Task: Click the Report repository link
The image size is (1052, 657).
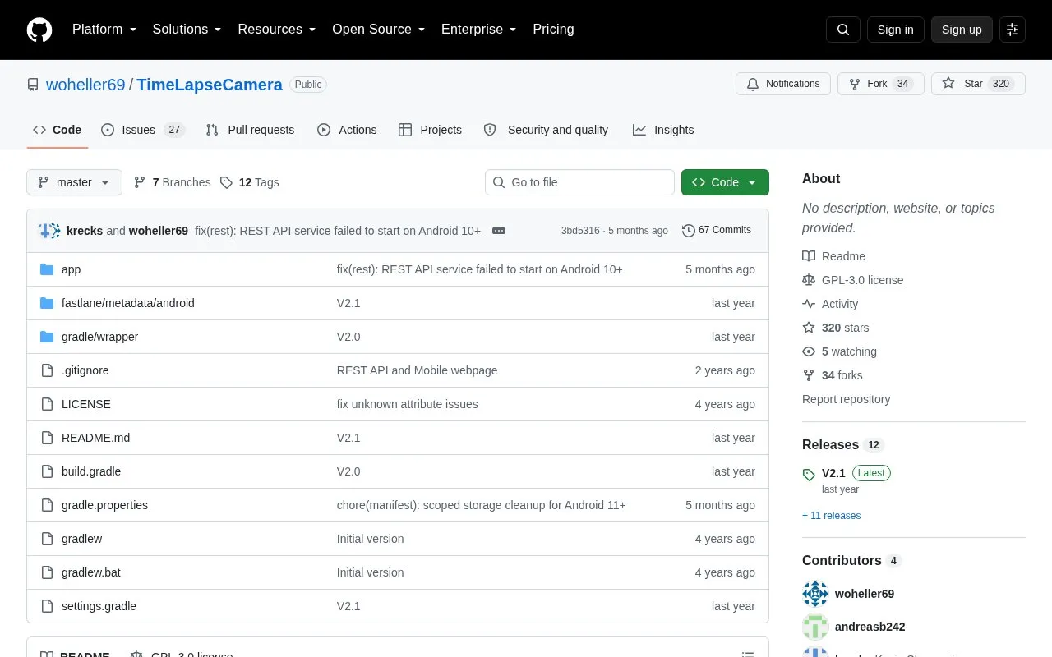Action: pos(846,399)
